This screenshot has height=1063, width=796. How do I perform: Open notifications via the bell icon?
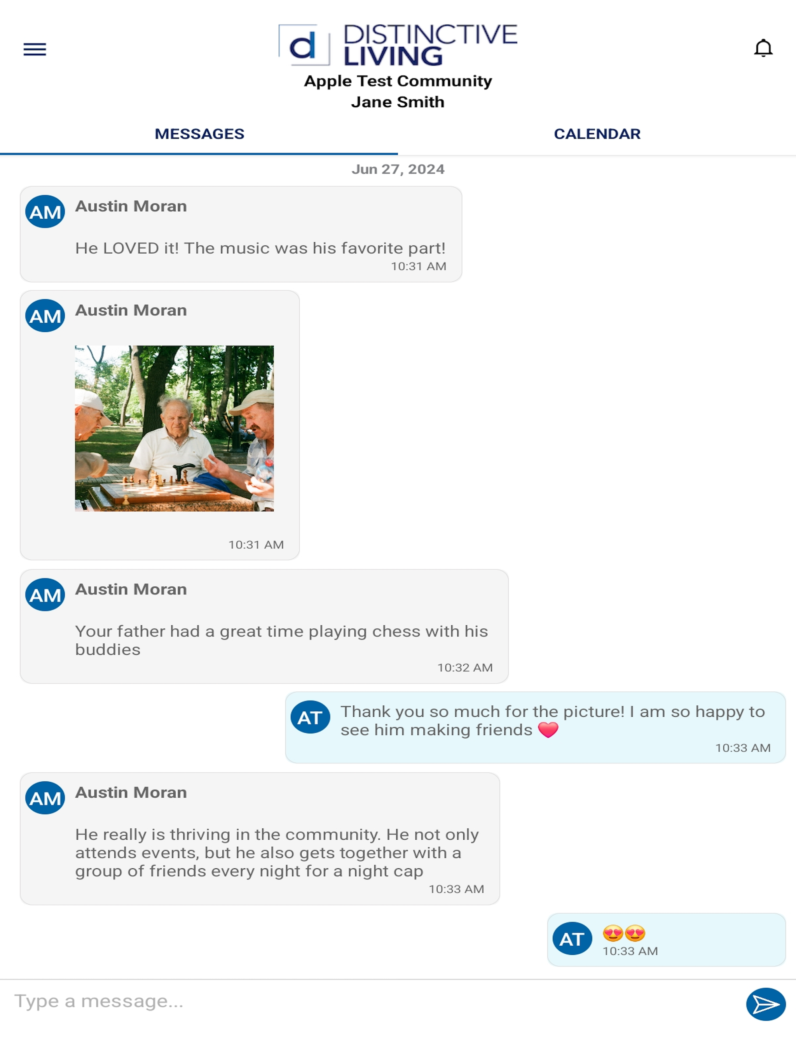763,48
